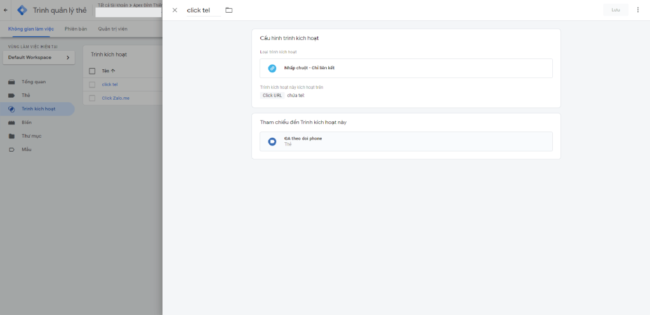Image resolution: width=650 pixels, height=315 pixels.
Task: Expand the Default Workspace selector
Action: [x=39, y=57]
